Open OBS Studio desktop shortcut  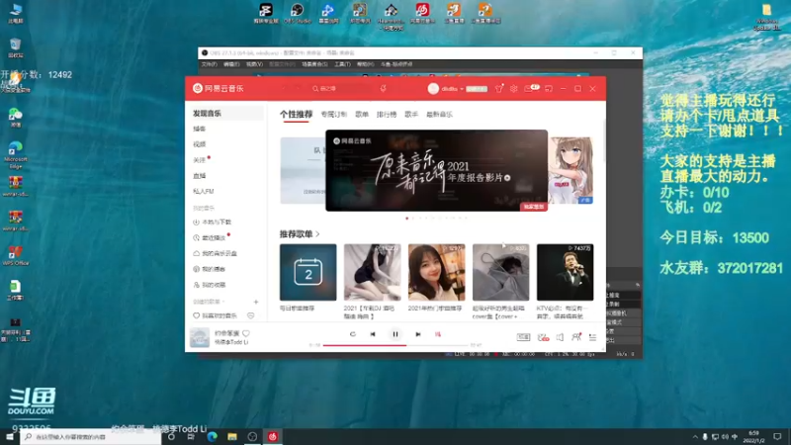point(298,13)
